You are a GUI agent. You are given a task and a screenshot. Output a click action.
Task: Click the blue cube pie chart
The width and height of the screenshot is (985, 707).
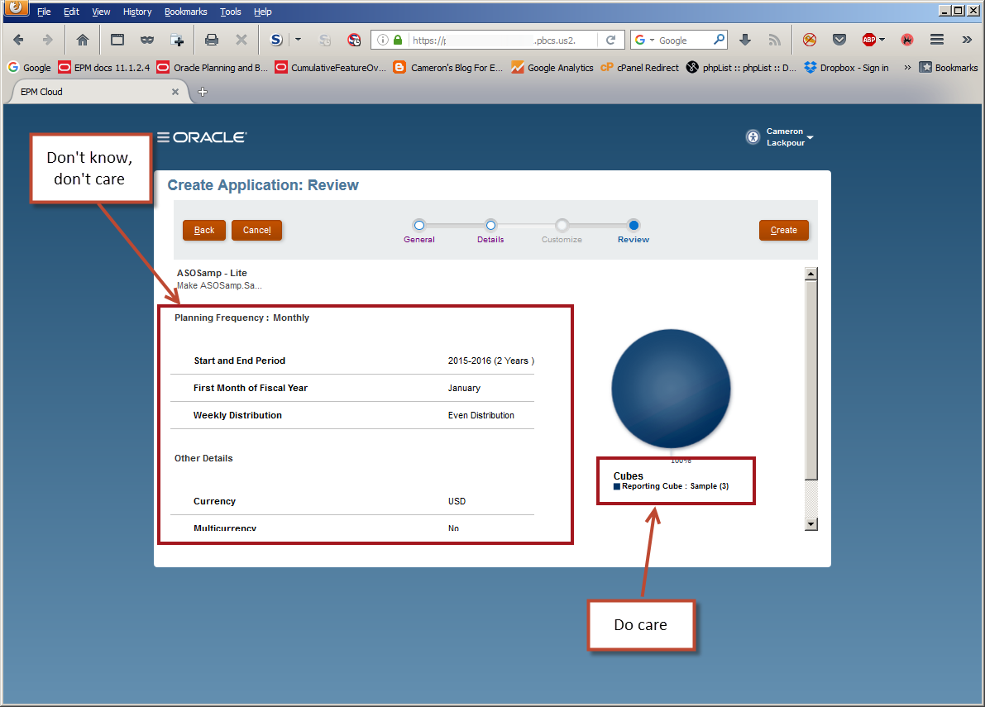click(x=671, y=389)
